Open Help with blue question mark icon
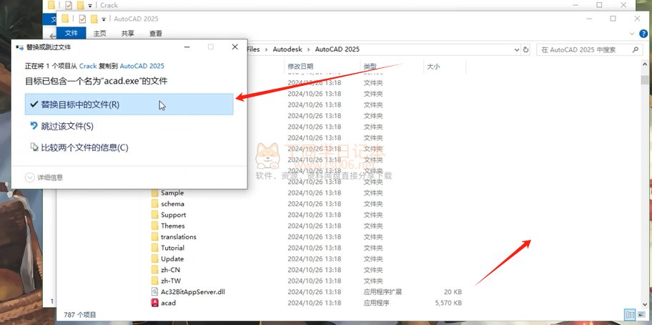Screen dimensions: 652x325 pos(643,34)
